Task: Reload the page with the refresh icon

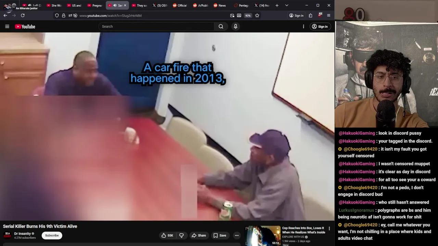Action: pos(23,15)
